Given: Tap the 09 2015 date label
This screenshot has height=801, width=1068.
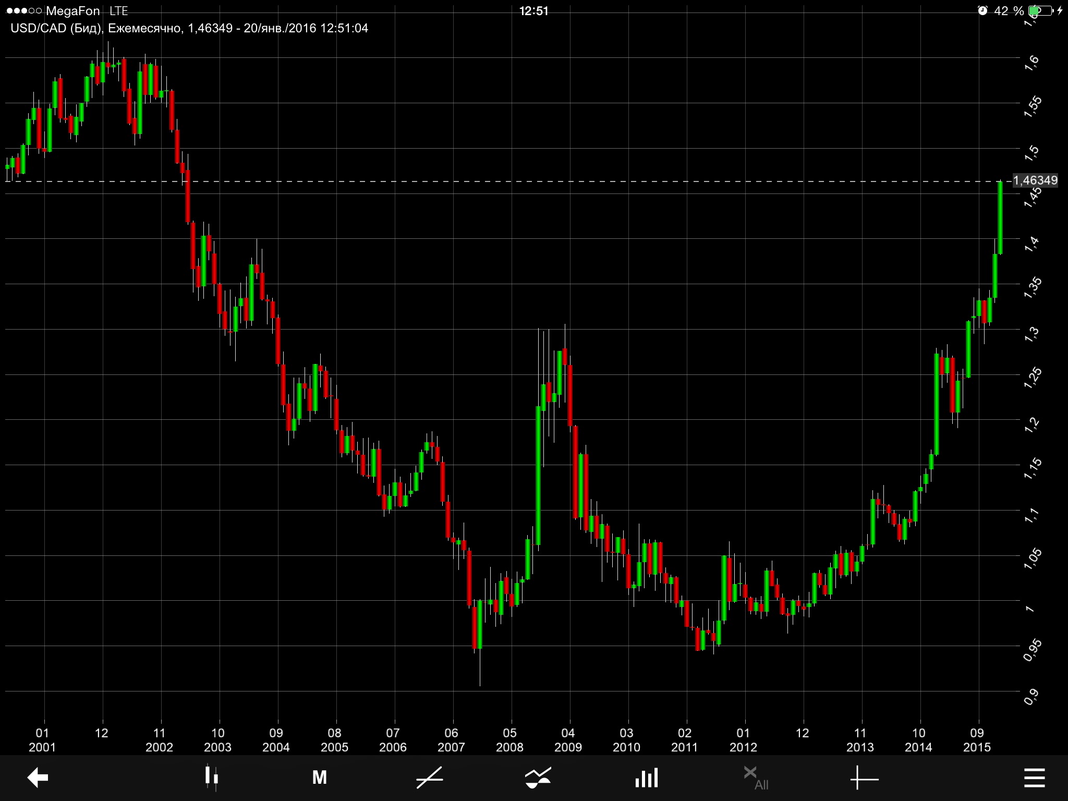Looking at the screenshot, I should pyautogui.click(x=977, y=740).
